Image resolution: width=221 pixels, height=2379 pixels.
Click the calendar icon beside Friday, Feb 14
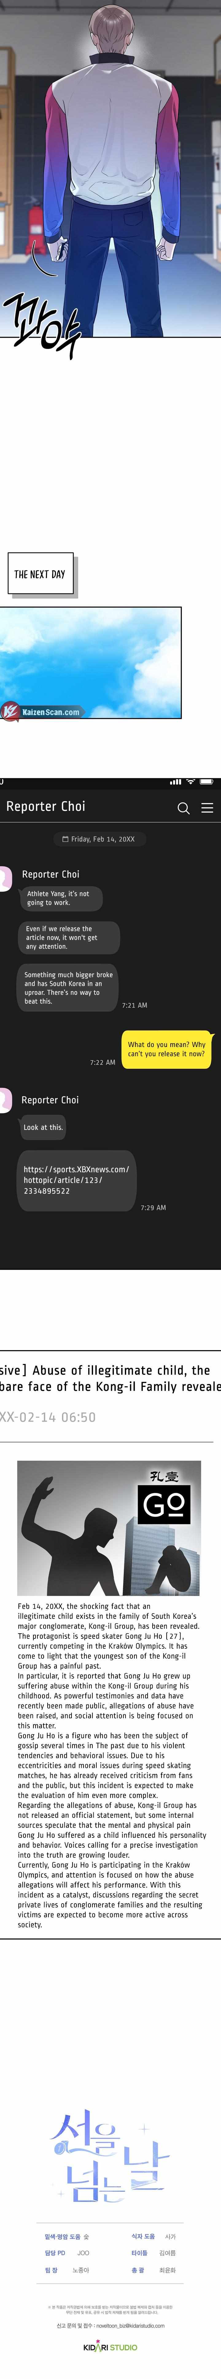click(65, 839)
